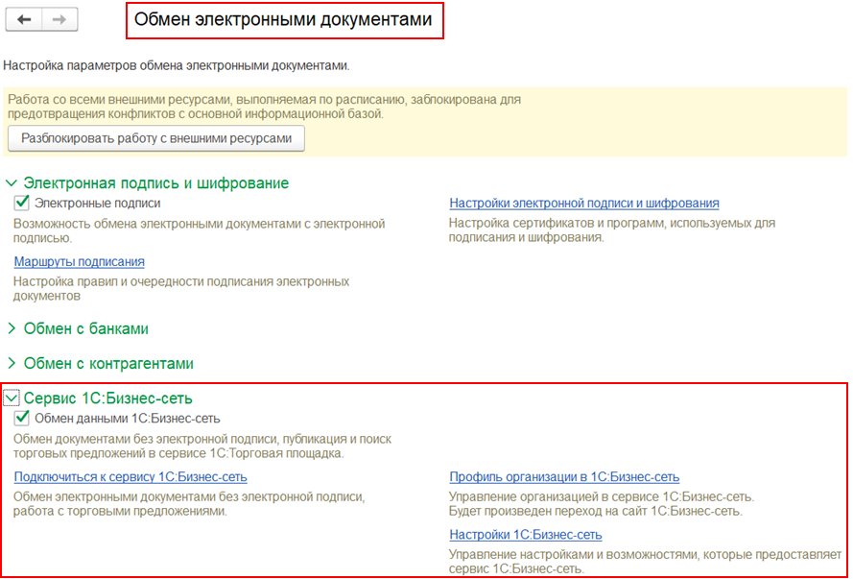The height and width of the screenshot is (579, 853).
Task: Click description under Подключиться к сервису link
Action: tap(189, 504)
